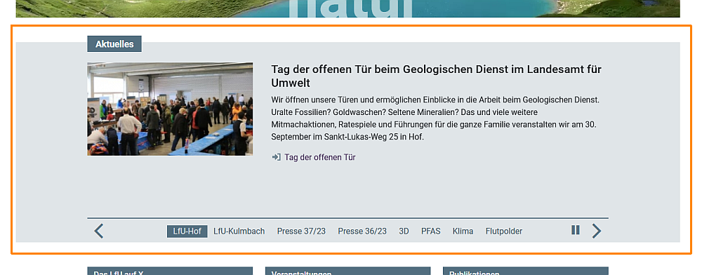This screenshot has width=702, height=275.
Task: Click the arrow icon beside 'Tag der offenen Tür'
Action: (x=276, y=157)
